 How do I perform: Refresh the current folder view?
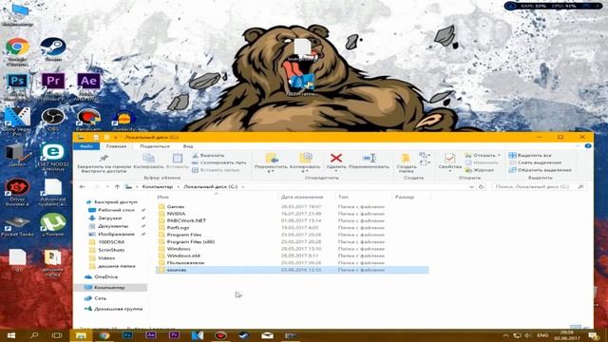click(482, 187)
